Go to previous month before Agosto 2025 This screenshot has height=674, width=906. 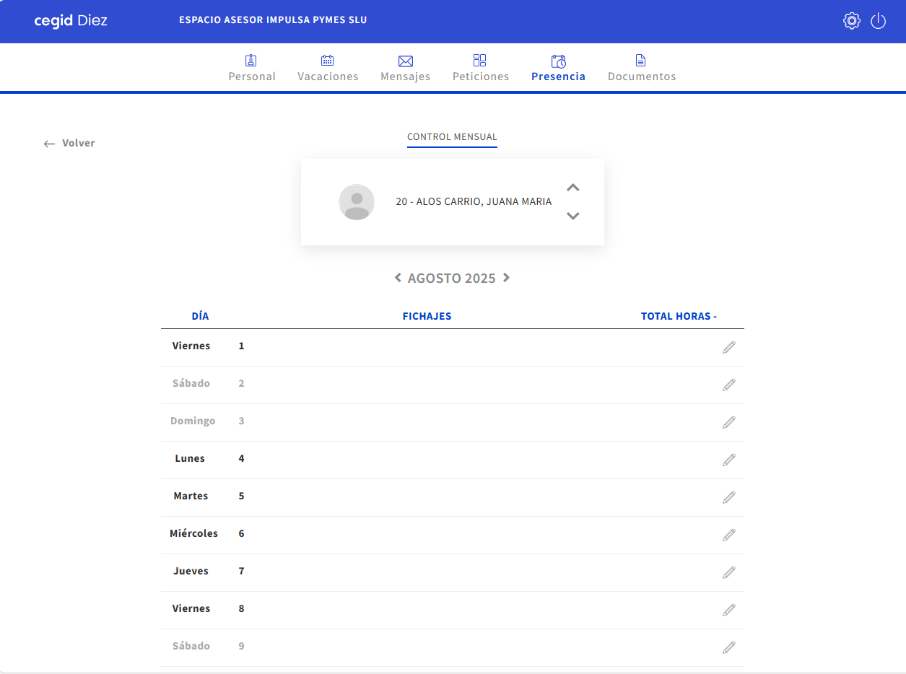coord(398,278)
